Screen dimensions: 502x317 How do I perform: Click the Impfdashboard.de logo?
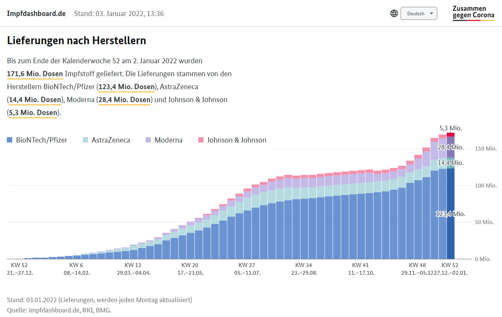37,13
